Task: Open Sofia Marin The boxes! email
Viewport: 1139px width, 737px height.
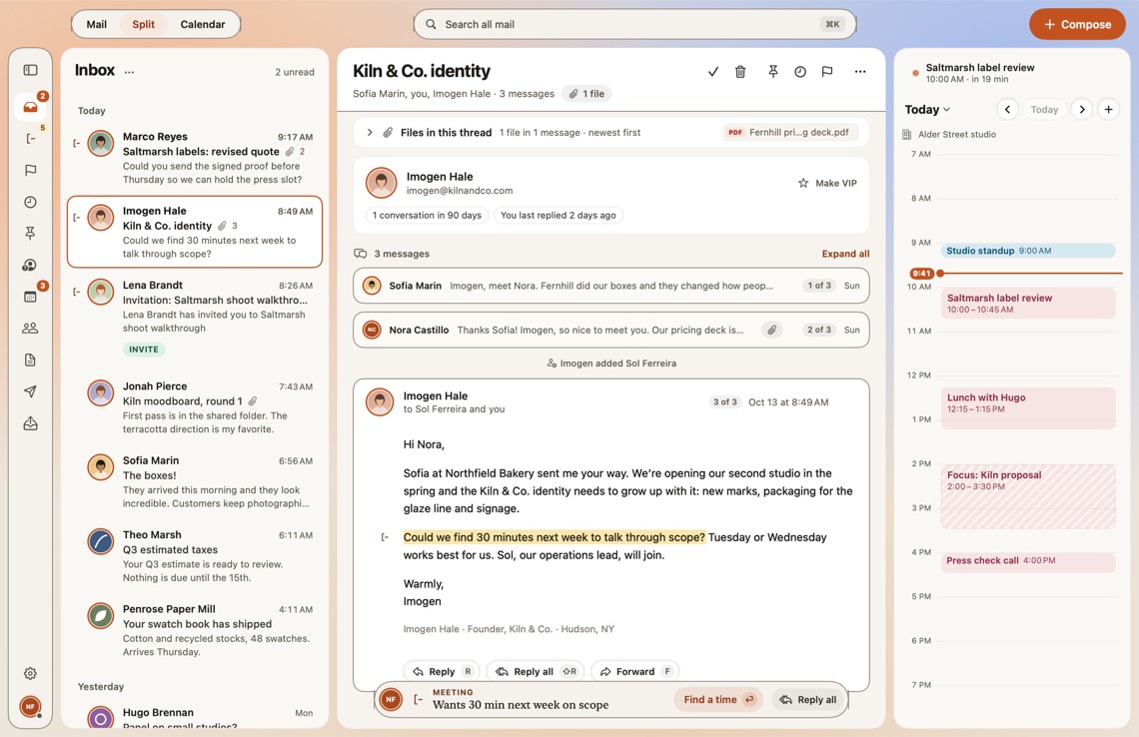Action: (x=195, y=481)
